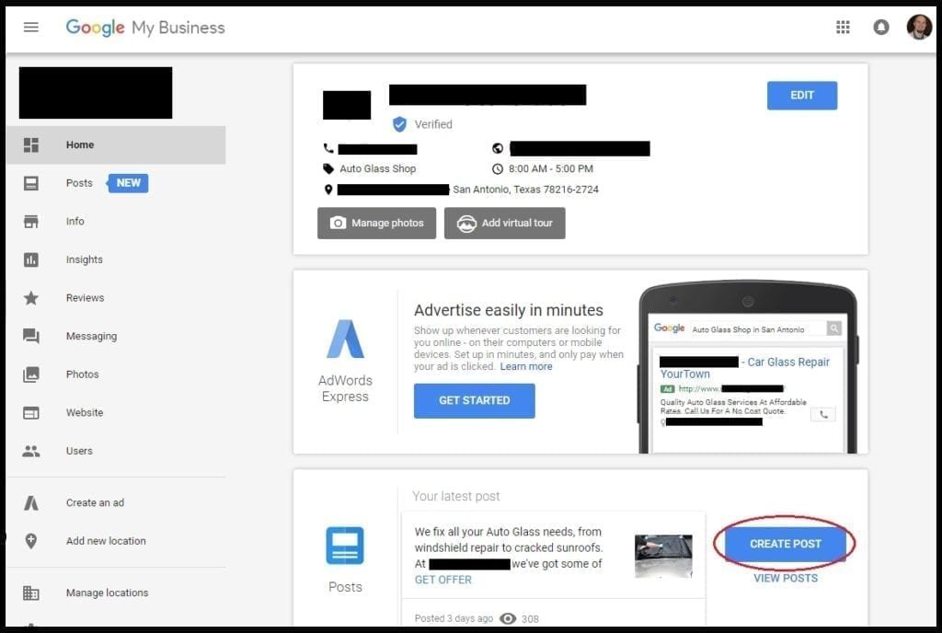The image size is (942, 633).
Task: Click the 'Your latest post' heading
Action: tap(456, 497)
